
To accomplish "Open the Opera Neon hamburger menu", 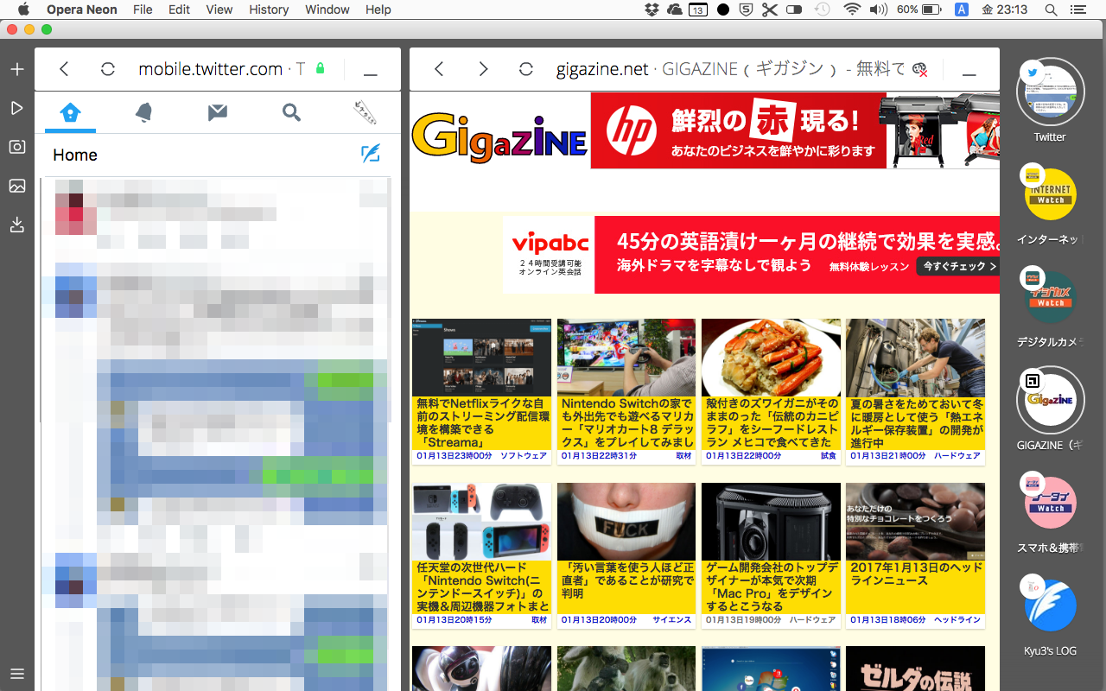I will [x=16, y=674].
